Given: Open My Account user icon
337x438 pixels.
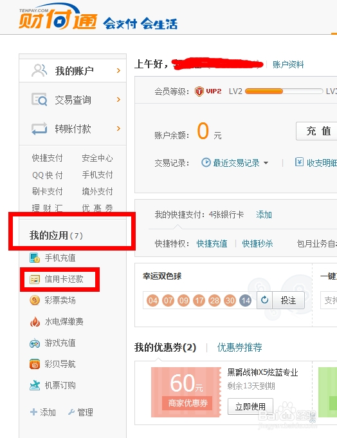Looking at the screenshot, I should point(39,70).
